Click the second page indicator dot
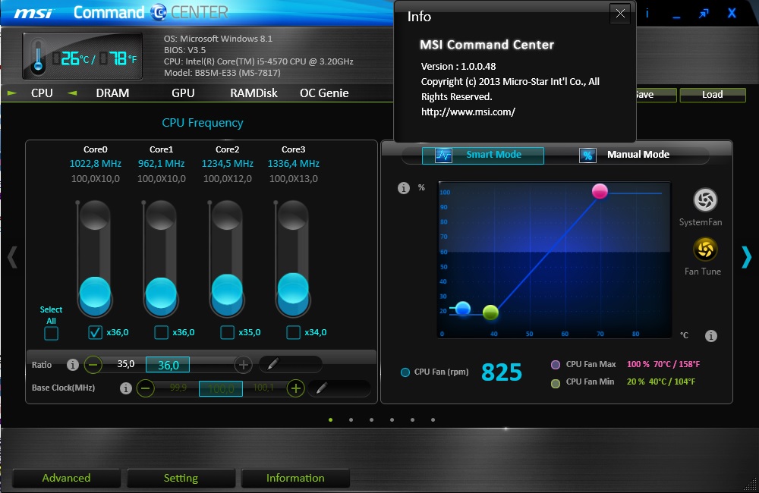 click(351, 420)
